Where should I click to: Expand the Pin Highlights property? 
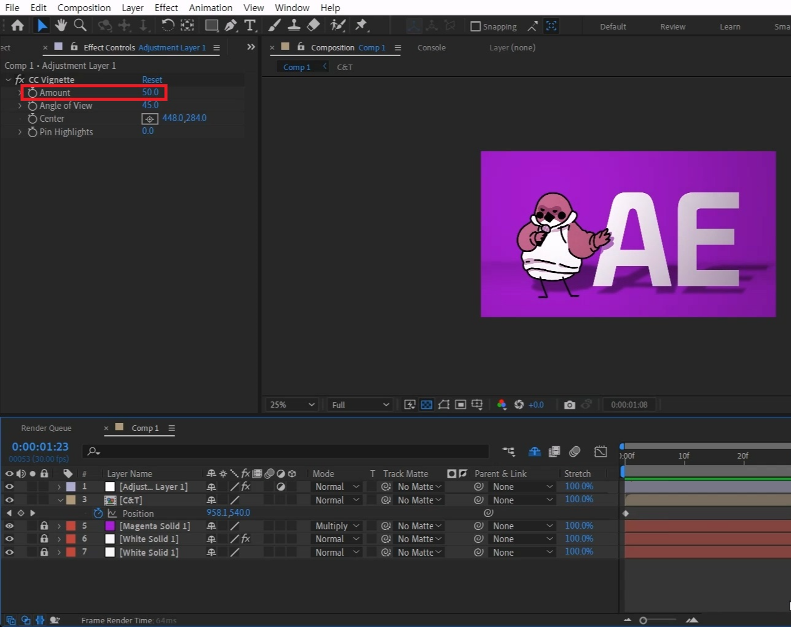coord(20,132)
